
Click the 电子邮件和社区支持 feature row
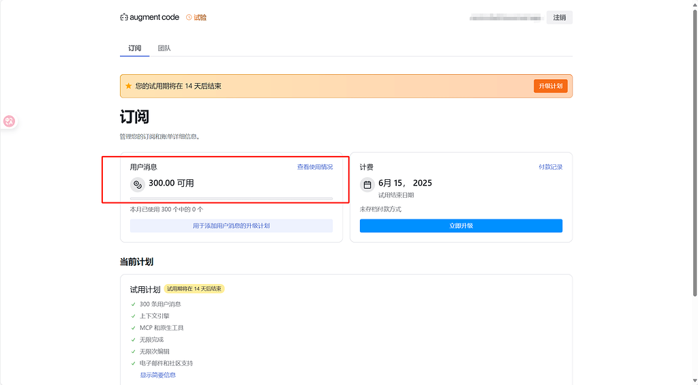click(x=166, y=363)
